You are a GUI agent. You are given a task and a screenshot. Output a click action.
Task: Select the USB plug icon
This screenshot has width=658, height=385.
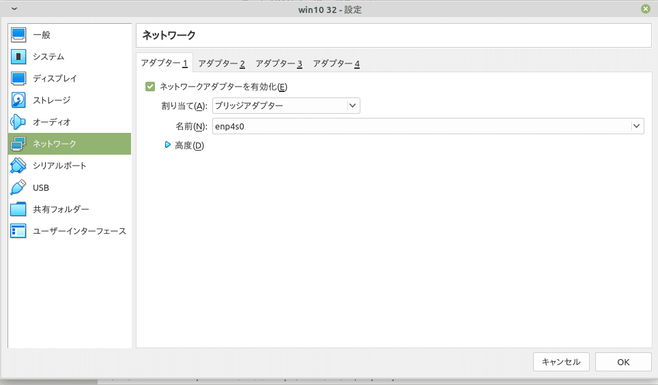tap(18, 187)
